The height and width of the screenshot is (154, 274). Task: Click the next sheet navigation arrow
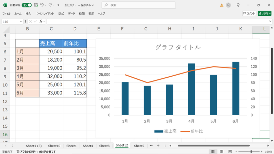tap(12, 146)
